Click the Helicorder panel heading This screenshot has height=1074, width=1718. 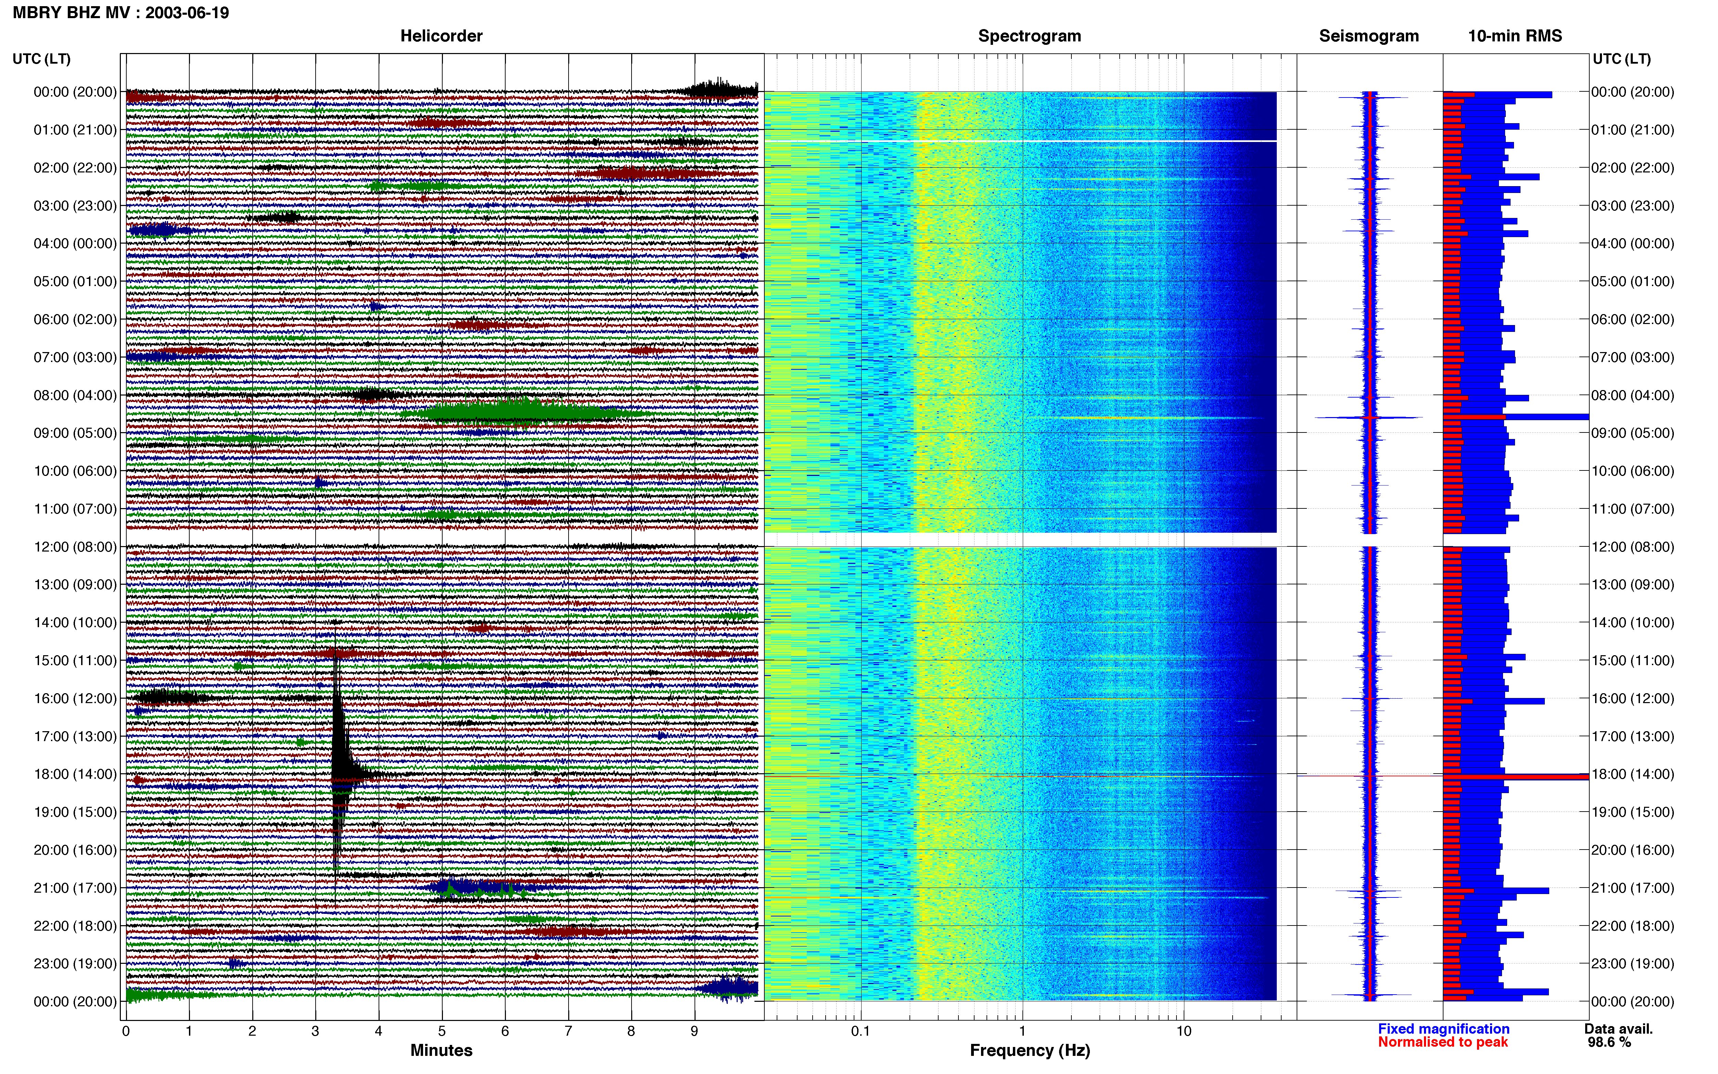coord(441,36)
